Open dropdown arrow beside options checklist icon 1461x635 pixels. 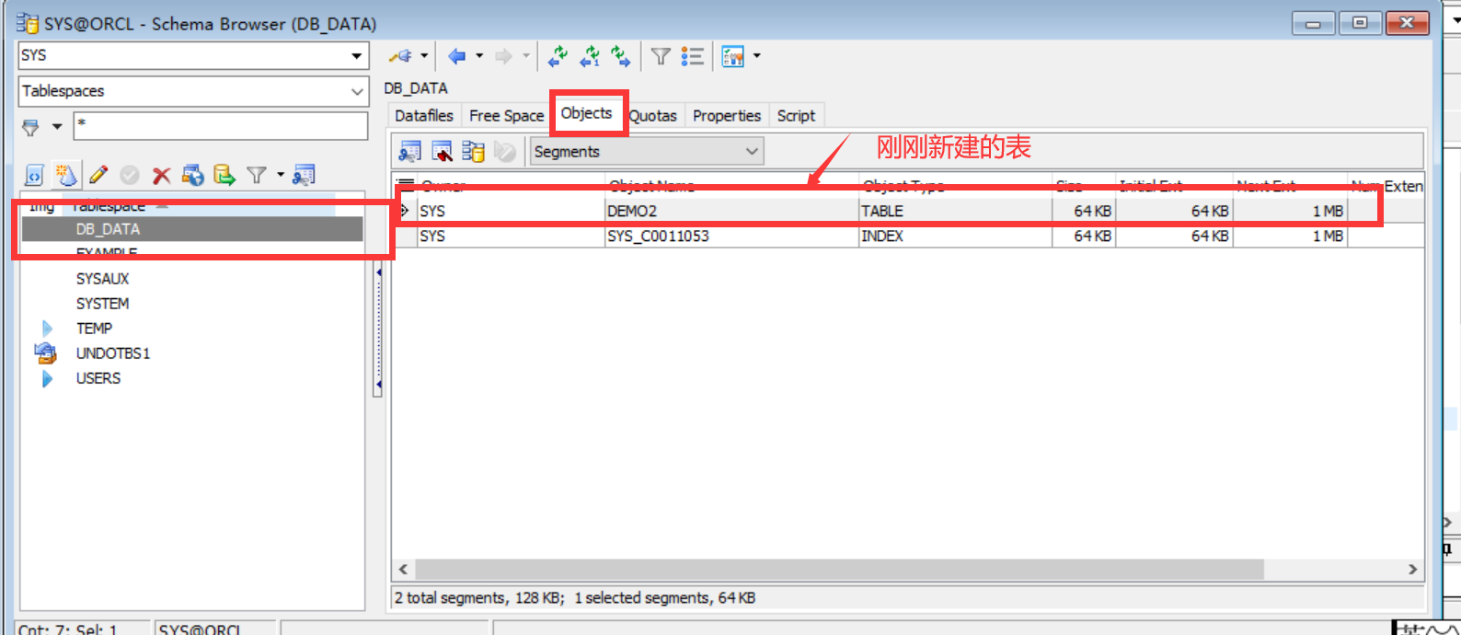click(x=757, y=56)
